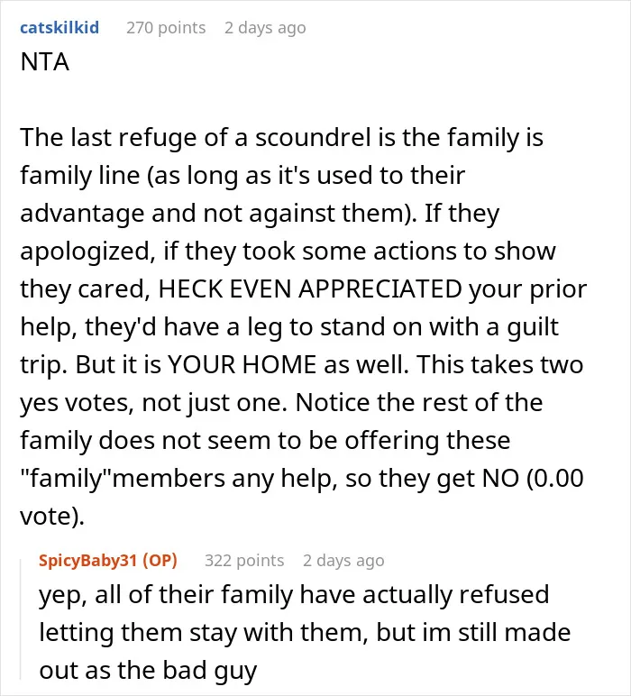Open catskilkid's user profile
The width and height of the screenshot is (631, 696).
click(59, 28)
